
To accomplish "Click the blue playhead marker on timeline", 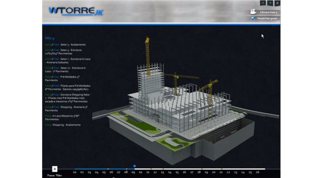I will click(x=134, y=166).
